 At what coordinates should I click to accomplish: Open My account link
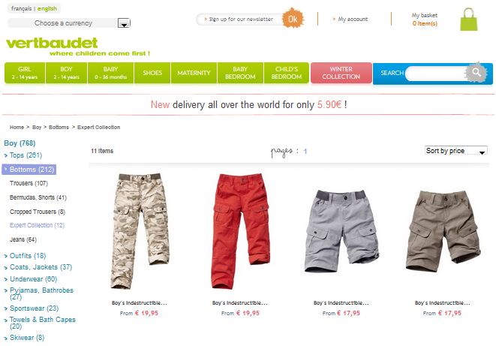point(353,19)
